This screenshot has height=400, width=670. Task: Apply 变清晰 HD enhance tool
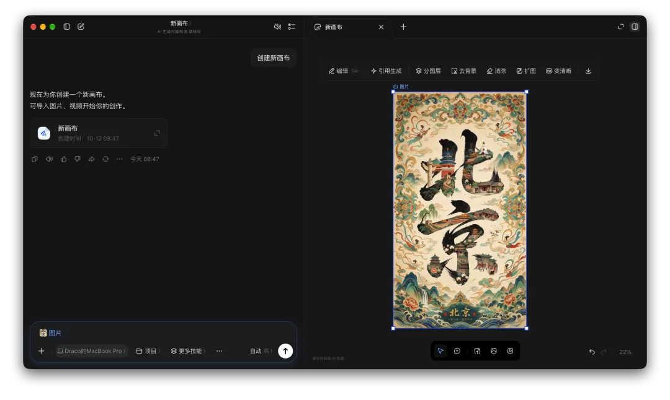click(558, 71)
